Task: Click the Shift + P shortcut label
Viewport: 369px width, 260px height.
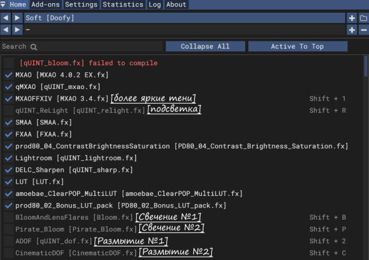Action: click(327, 229)
